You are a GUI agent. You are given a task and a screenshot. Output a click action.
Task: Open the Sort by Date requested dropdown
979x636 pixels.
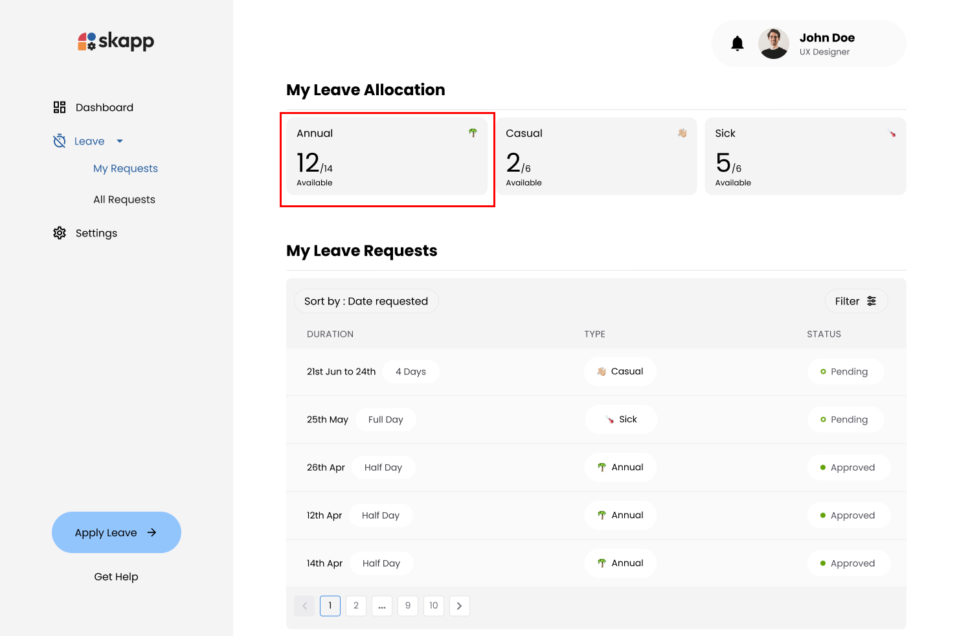(x=366, y=301)
